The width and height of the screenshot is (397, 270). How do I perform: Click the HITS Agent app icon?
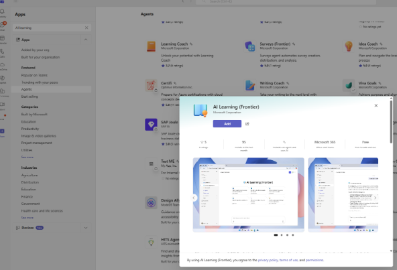[151, 242]
